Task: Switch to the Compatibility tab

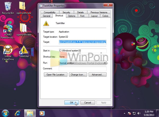Action: click(50, 12)
